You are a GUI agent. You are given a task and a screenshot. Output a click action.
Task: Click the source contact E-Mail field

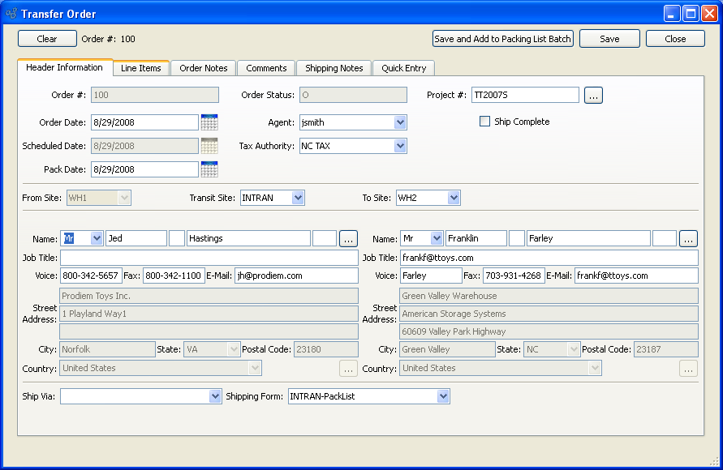click(295, 276)
